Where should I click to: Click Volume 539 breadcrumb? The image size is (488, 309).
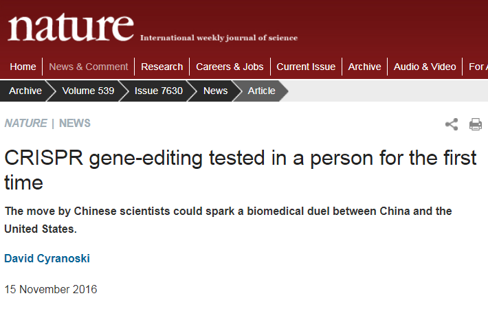(x=88, y=91)
